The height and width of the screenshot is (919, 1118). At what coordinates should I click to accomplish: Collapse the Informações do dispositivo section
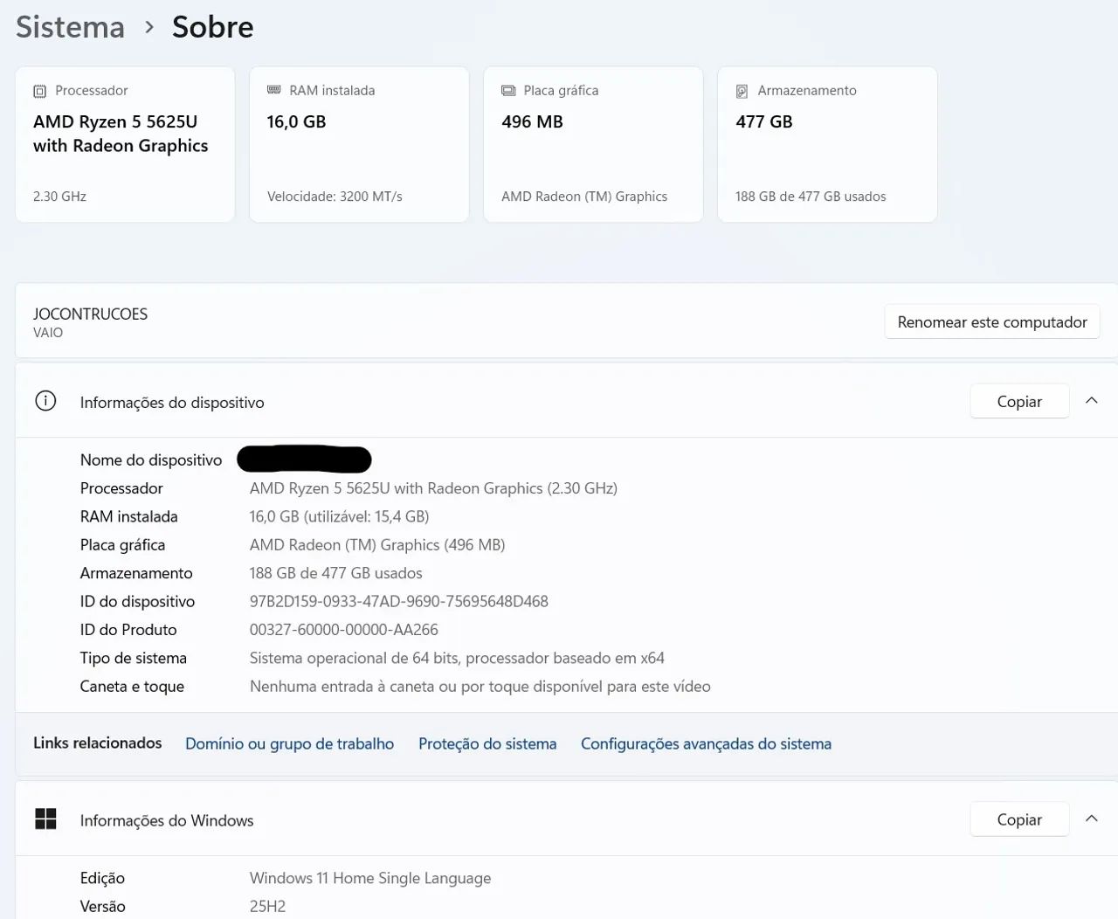tap(1091, 401)
